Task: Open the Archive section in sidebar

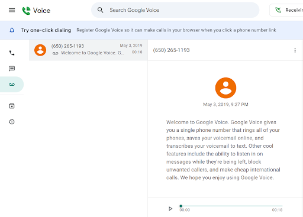Action: (12, 106)
